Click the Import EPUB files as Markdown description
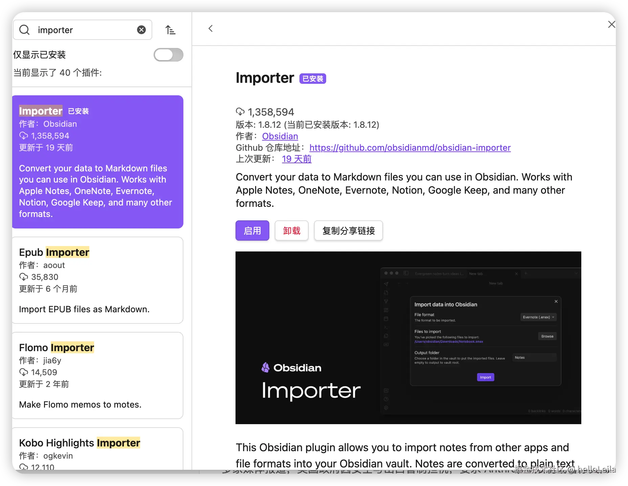 pos(84,309)
